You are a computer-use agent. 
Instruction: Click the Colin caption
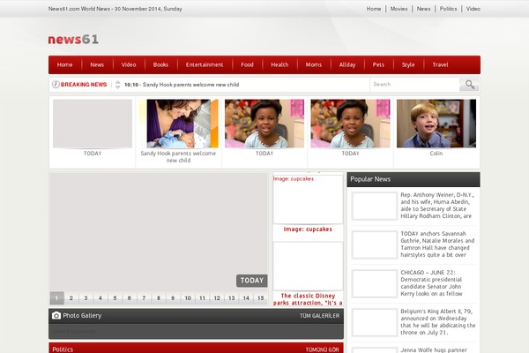[x=436, y=154]
